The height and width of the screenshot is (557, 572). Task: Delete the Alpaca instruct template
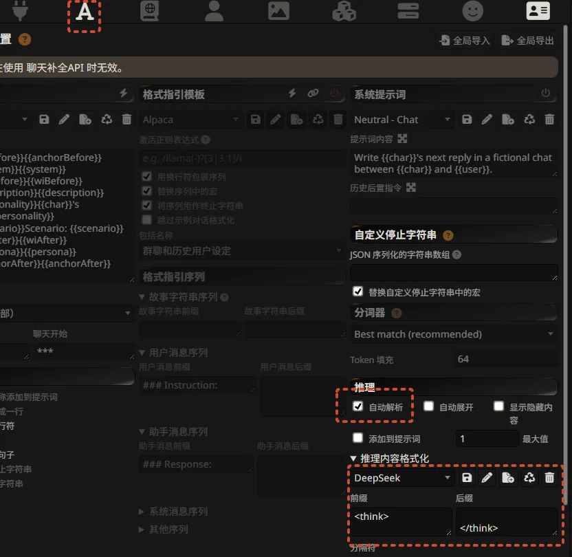pyautogui.click(x=338, y=120)
